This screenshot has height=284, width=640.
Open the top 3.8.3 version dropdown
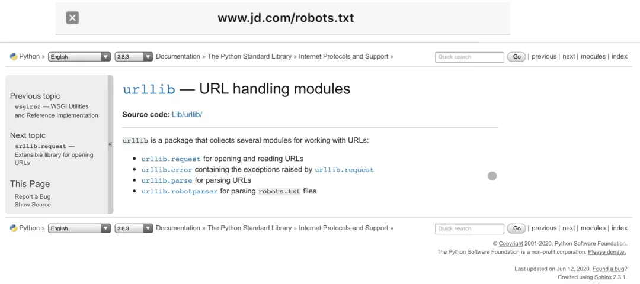(x=134, y=57)
